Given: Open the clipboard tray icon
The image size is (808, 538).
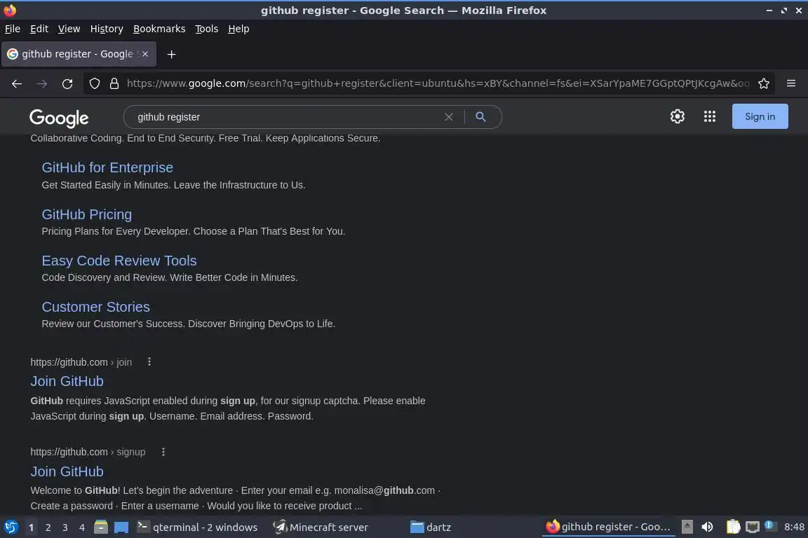Looking at the screenshot, I should (733, 527).
